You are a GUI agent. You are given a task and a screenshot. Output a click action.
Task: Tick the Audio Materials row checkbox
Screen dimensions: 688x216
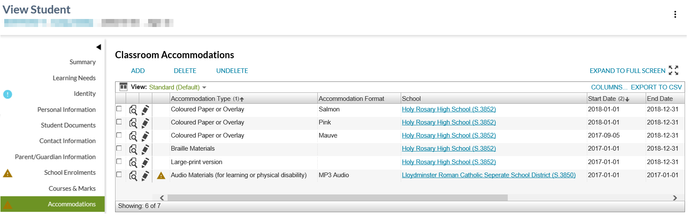(119, 174)
